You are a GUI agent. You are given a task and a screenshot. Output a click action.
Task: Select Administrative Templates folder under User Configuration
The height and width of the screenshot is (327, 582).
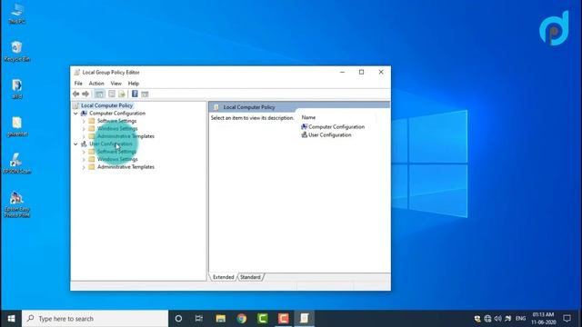[x=125, y=167]
